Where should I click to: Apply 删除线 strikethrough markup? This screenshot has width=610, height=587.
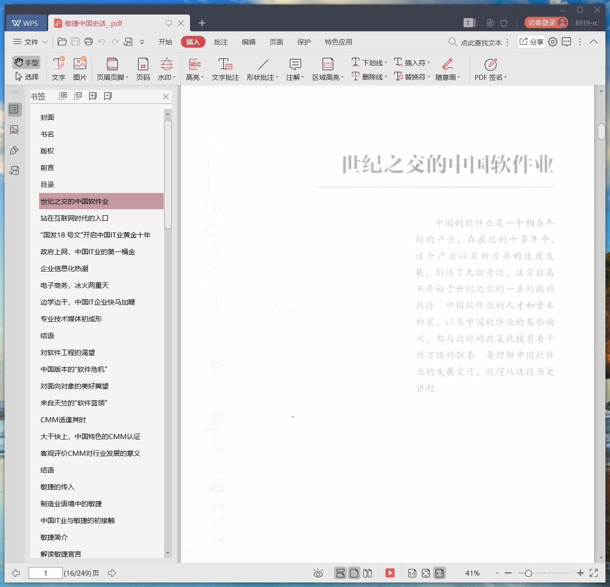point(369,77)
